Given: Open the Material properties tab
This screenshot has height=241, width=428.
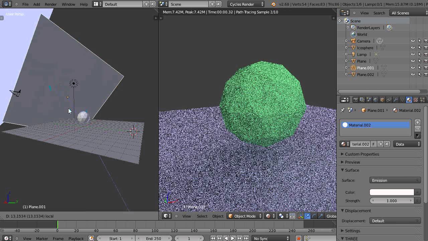Looking at the screenshot, I should point(409,100).
